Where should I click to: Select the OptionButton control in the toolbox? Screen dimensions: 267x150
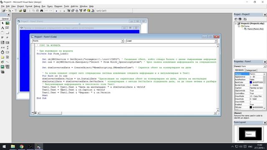pyautogui.click(x=8, y=37)
